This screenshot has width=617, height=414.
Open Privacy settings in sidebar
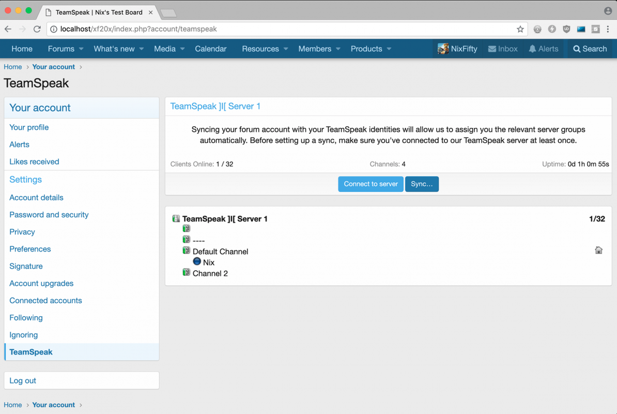22,232
